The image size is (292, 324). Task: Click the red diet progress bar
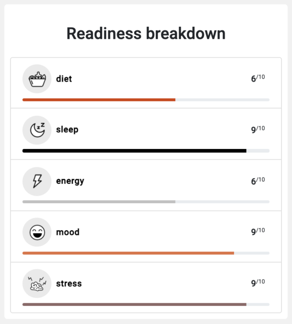point(146,100)
